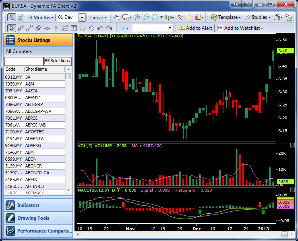The width and height of the screenshot is (298, 241).
Task: Sort by the ShortName column header
Action: 44,69
